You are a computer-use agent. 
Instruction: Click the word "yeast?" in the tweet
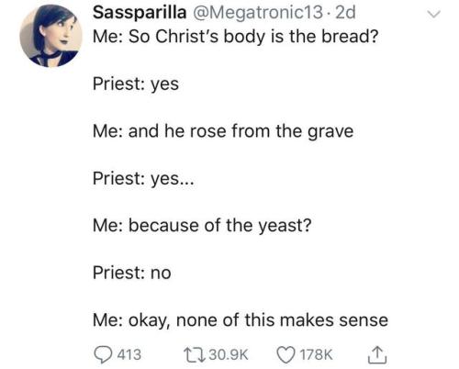285,226
